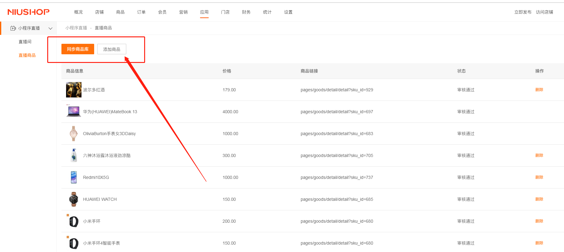This screenshot has width=564, height=252.
Task: Click the 小米手环 200.00 row thumbnail
Action: point(73,221)
